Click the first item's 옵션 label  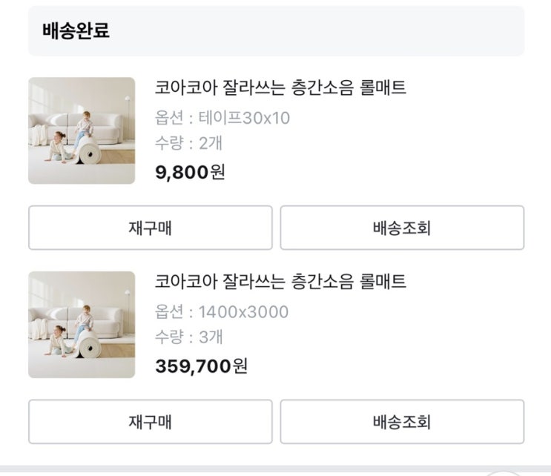click(x=168, y=118)
